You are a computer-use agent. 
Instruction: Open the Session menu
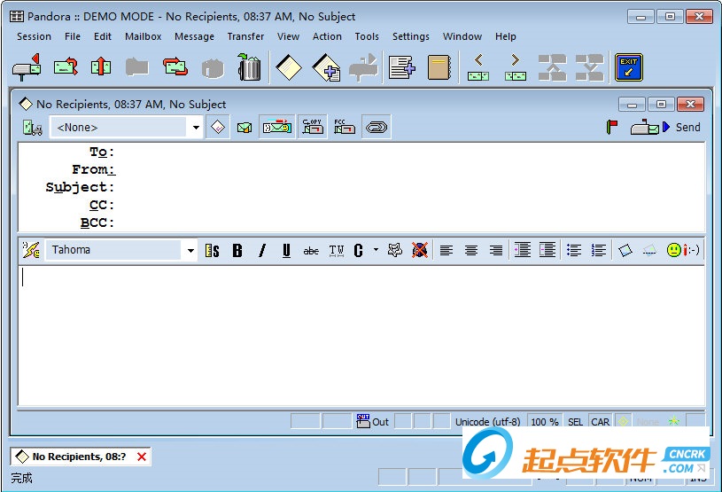click(x=34, y=36)
